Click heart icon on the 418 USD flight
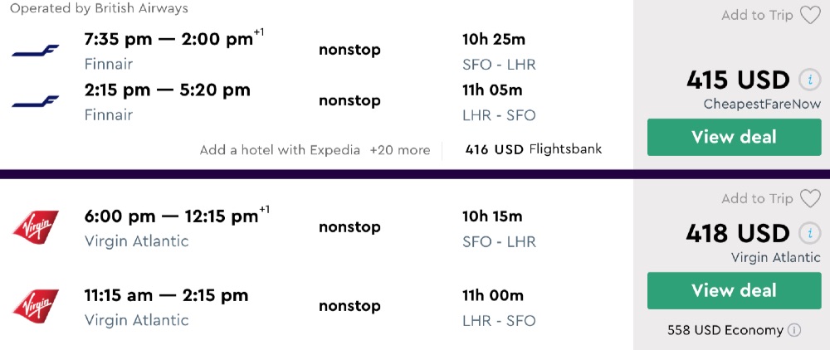This screenshot has height=350, width=830. [x=810, y=198]
